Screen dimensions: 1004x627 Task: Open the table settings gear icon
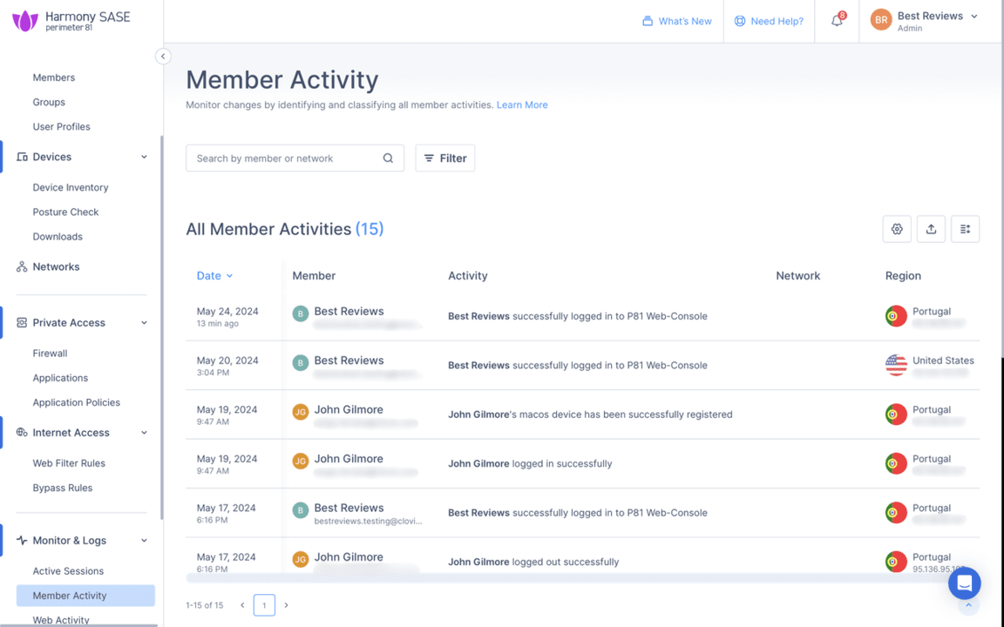coord(897,228)
